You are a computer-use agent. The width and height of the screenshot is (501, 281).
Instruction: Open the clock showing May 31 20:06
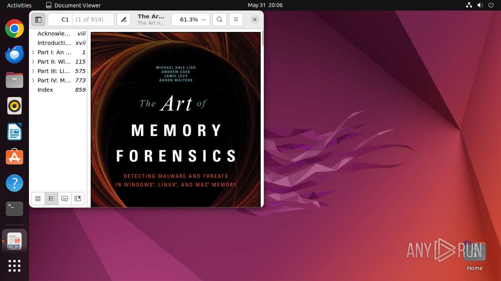(265, 5)
